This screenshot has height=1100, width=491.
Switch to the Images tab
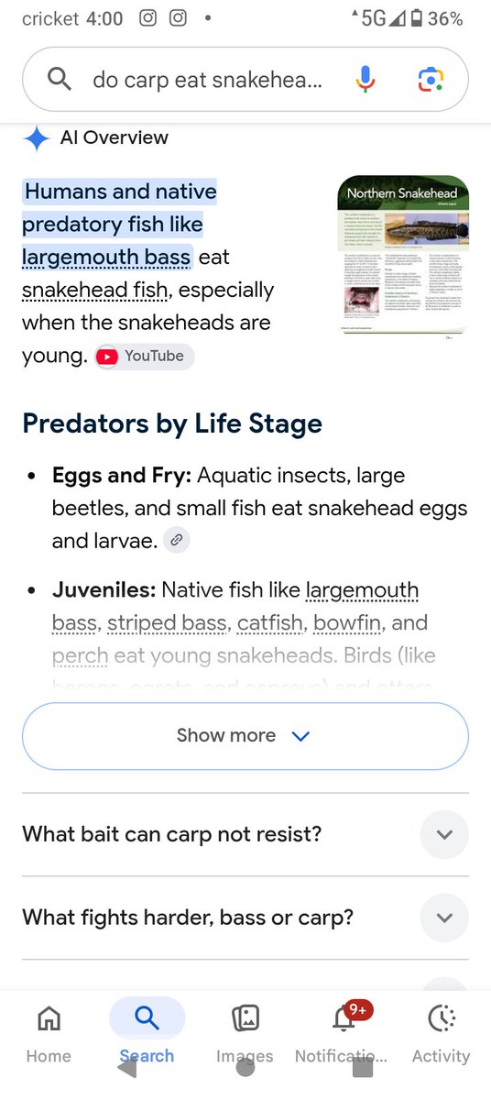pyautogui.click(x=245, y=1032)
